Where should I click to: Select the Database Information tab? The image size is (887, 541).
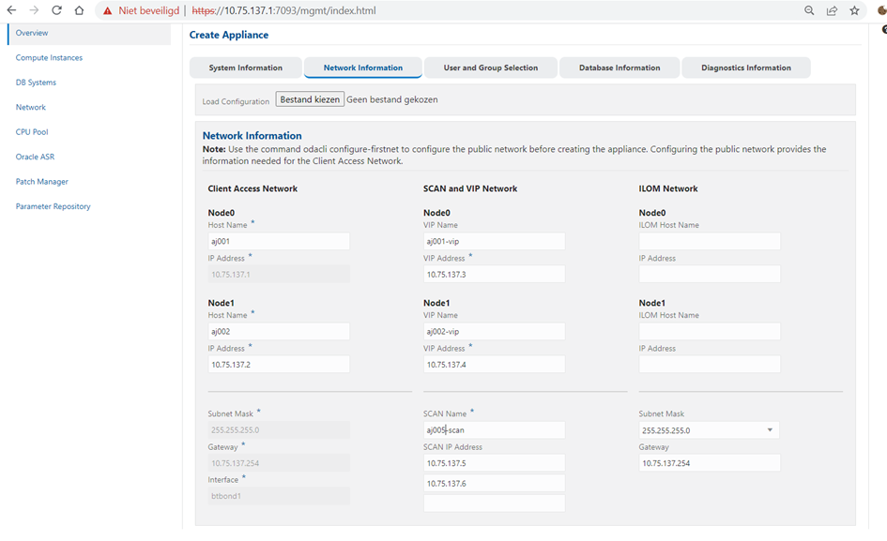(x=619, y=68)
